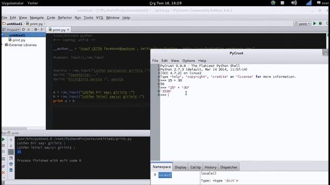Start debugging with the PyCharm toolbar bug icon
330x185 pixels.
[321, 24]
